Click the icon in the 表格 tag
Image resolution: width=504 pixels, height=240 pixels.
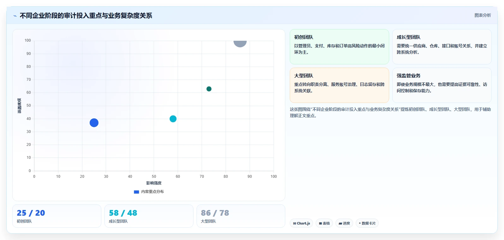pos(320,223)
